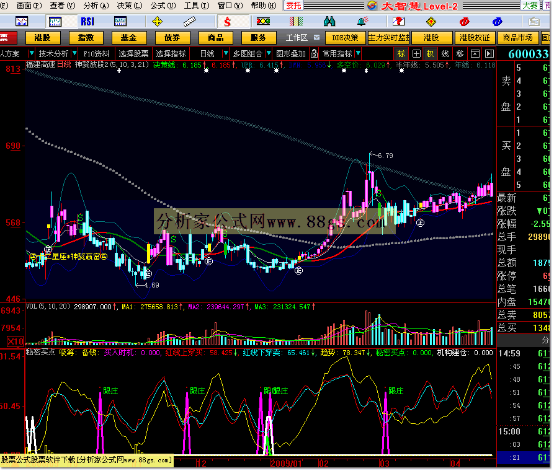The height and width of the screenshot is (471, 554).
Task: Click the indicator panel toolbar icon
Action: (x=120, y=22)
